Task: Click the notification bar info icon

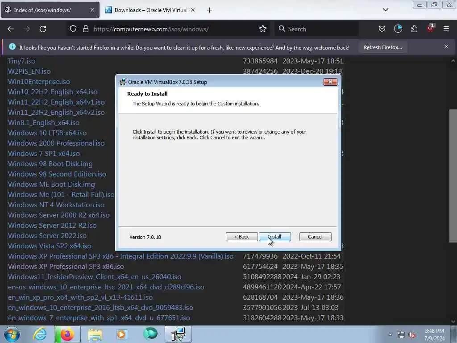Action: (12, 46)
